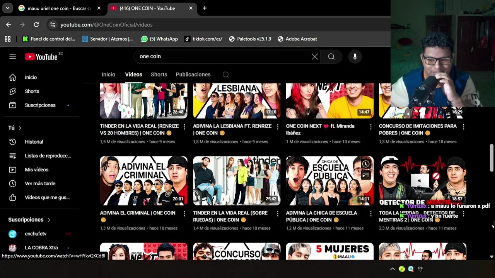The image size is (495, 278).
Task: Expand the Suscripciones section chevron
Action: point(49,220)
